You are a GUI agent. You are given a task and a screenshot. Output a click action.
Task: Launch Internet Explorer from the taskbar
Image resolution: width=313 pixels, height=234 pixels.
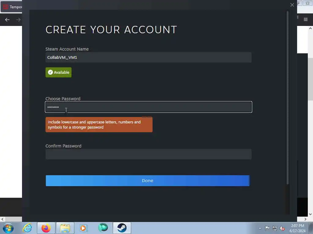pos(27,228)
